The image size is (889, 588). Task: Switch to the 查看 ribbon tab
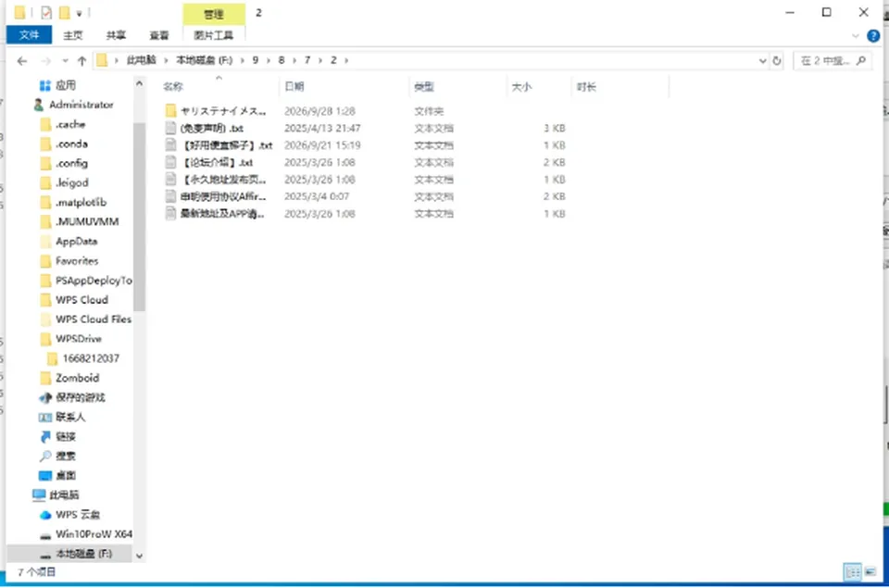click(159, 35)
